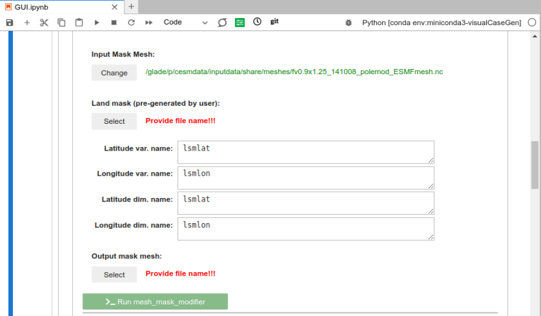Close the GUI.ipynb tab

pos(115,7)
